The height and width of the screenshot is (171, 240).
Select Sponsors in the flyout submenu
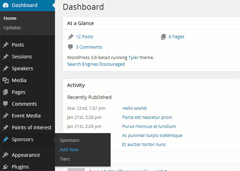tap(70, 140)
